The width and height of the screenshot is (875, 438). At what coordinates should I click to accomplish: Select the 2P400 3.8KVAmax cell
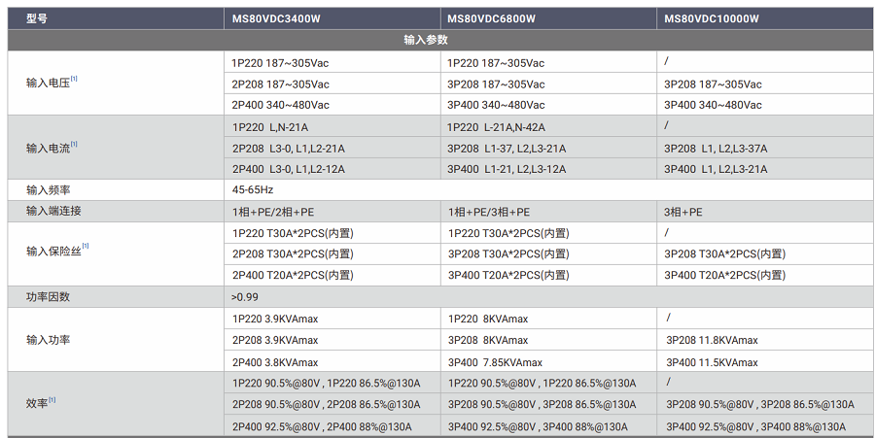275,362
